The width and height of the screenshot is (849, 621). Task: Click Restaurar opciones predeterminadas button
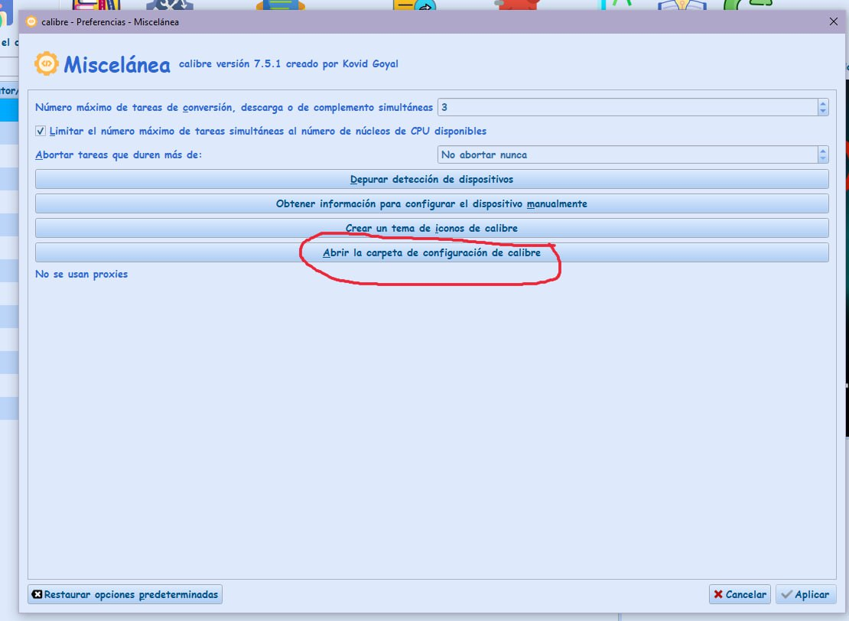pyautogui.click(x=125, y=594)
